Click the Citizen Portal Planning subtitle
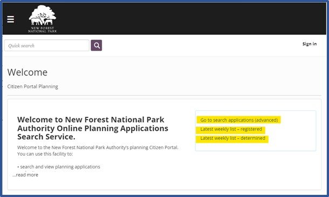 click(x=33, y=87)
